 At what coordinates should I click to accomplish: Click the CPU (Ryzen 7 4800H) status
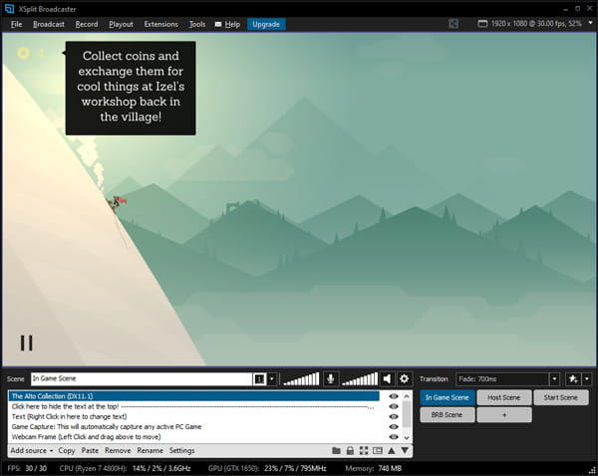pos(126,468)
